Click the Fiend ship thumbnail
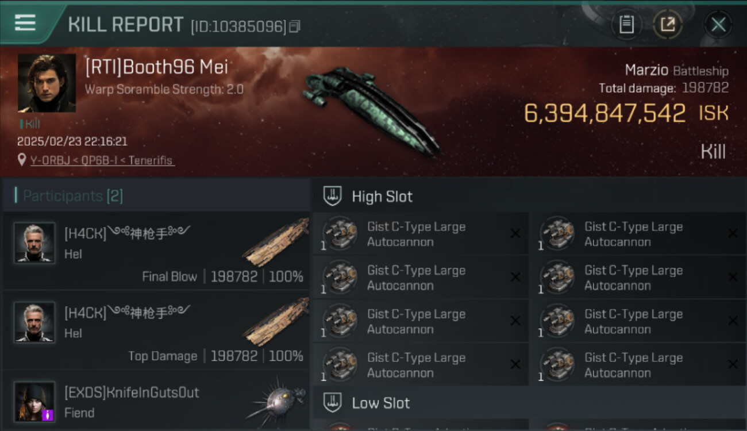 tap(276, 402)
